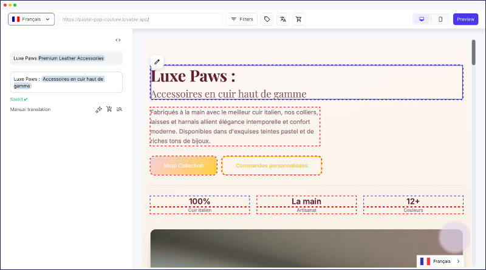486x270 pixels.
Task: Switch to desktop view mode
Action: pyautogui.click(x=422, y=19)
